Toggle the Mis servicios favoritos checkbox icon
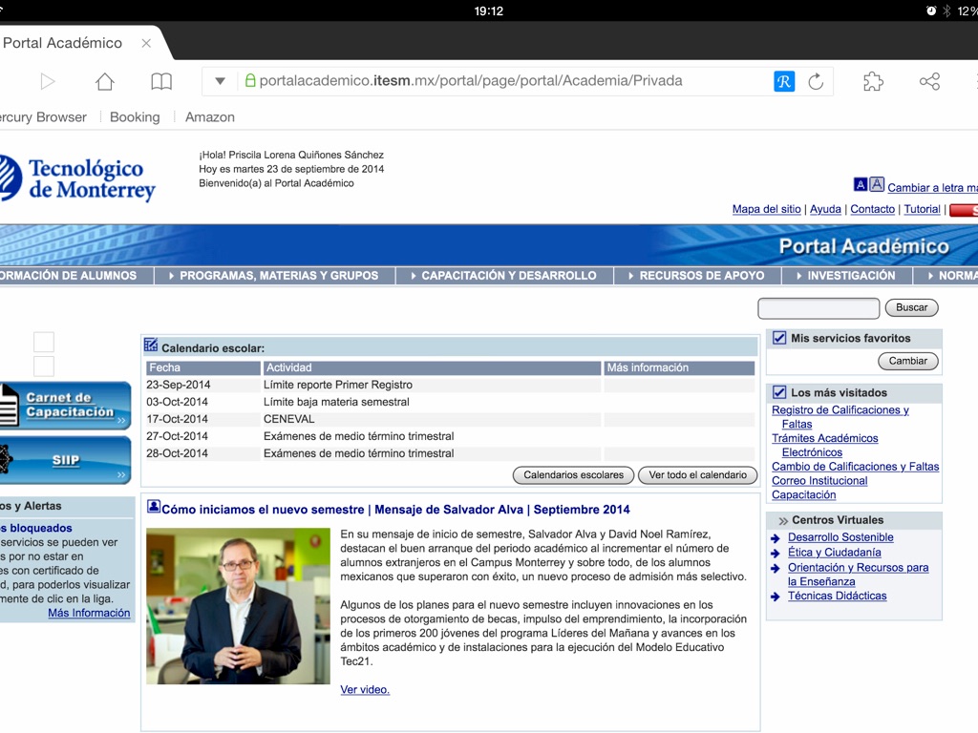Viewport: 978px width, 733px height. click(779, 338)
